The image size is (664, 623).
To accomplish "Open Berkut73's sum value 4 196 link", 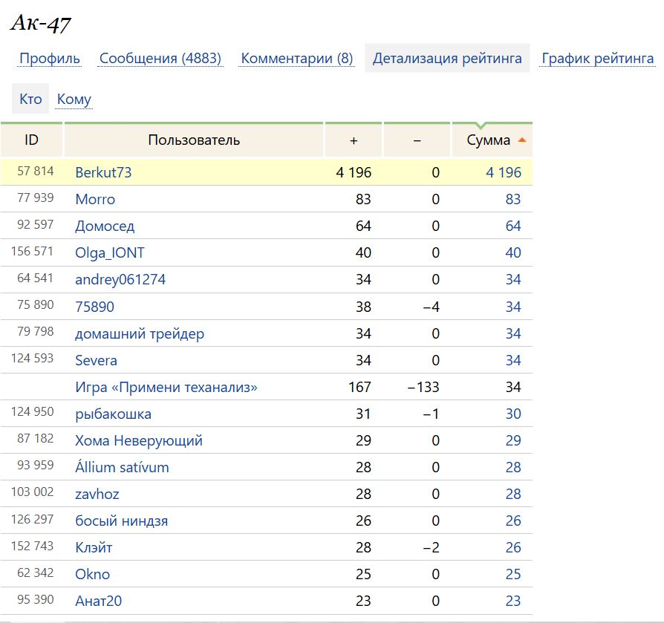I will (x=504, y=172).
